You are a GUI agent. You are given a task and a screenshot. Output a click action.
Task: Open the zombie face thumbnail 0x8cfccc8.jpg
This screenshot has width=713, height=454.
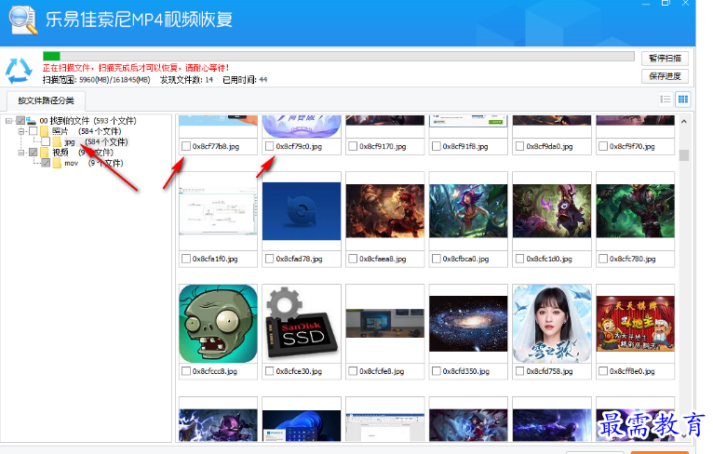tap(218, 324)
